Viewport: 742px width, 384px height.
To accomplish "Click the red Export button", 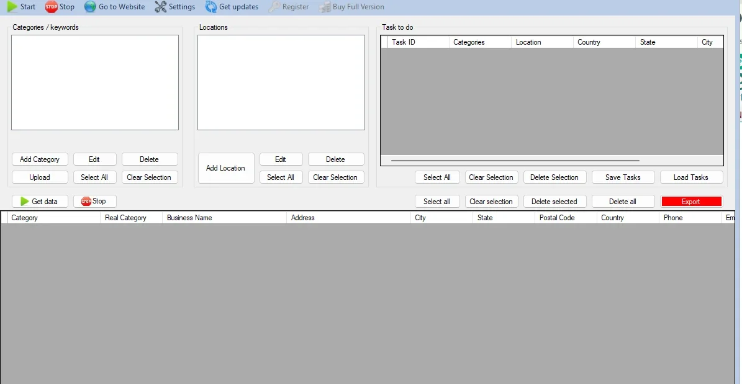I will point(691,202).
